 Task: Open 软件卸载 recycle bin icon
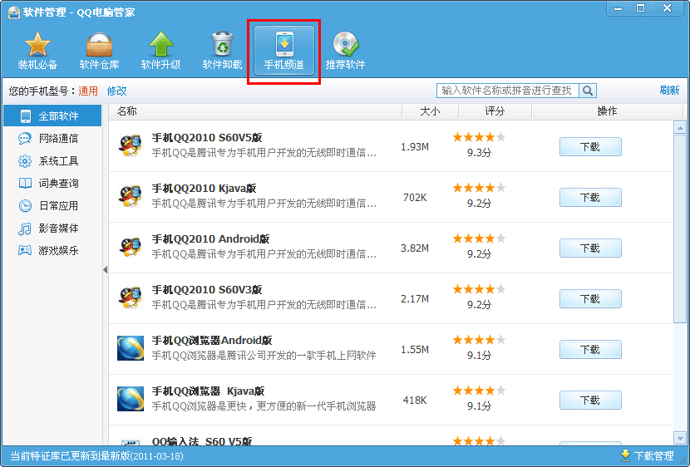[222, 50]
